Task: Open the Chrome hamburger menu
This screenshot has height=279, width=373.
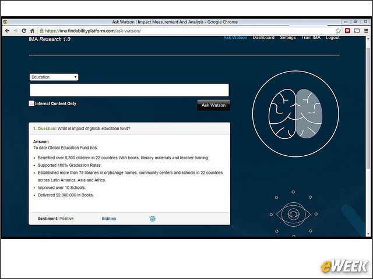Action: click(x=366, y=31)
